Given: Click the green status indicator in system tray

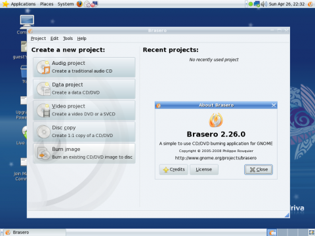Looking at the screenshot, I should tap(251, 4).
